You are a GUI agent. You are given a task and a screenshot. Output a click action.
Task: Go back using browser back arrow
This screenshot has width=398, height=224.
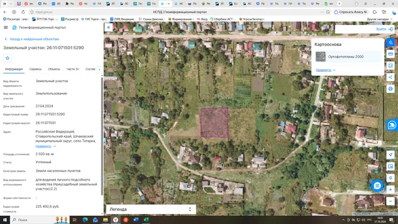5,12
